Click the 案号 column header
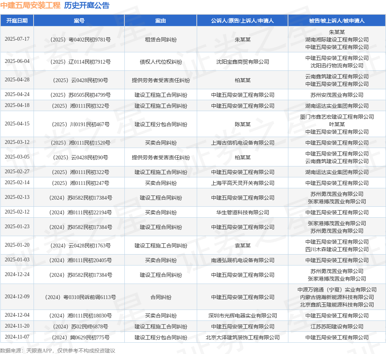Image resolution: width=386 pixels, height=354 pixels. [79, 21]
